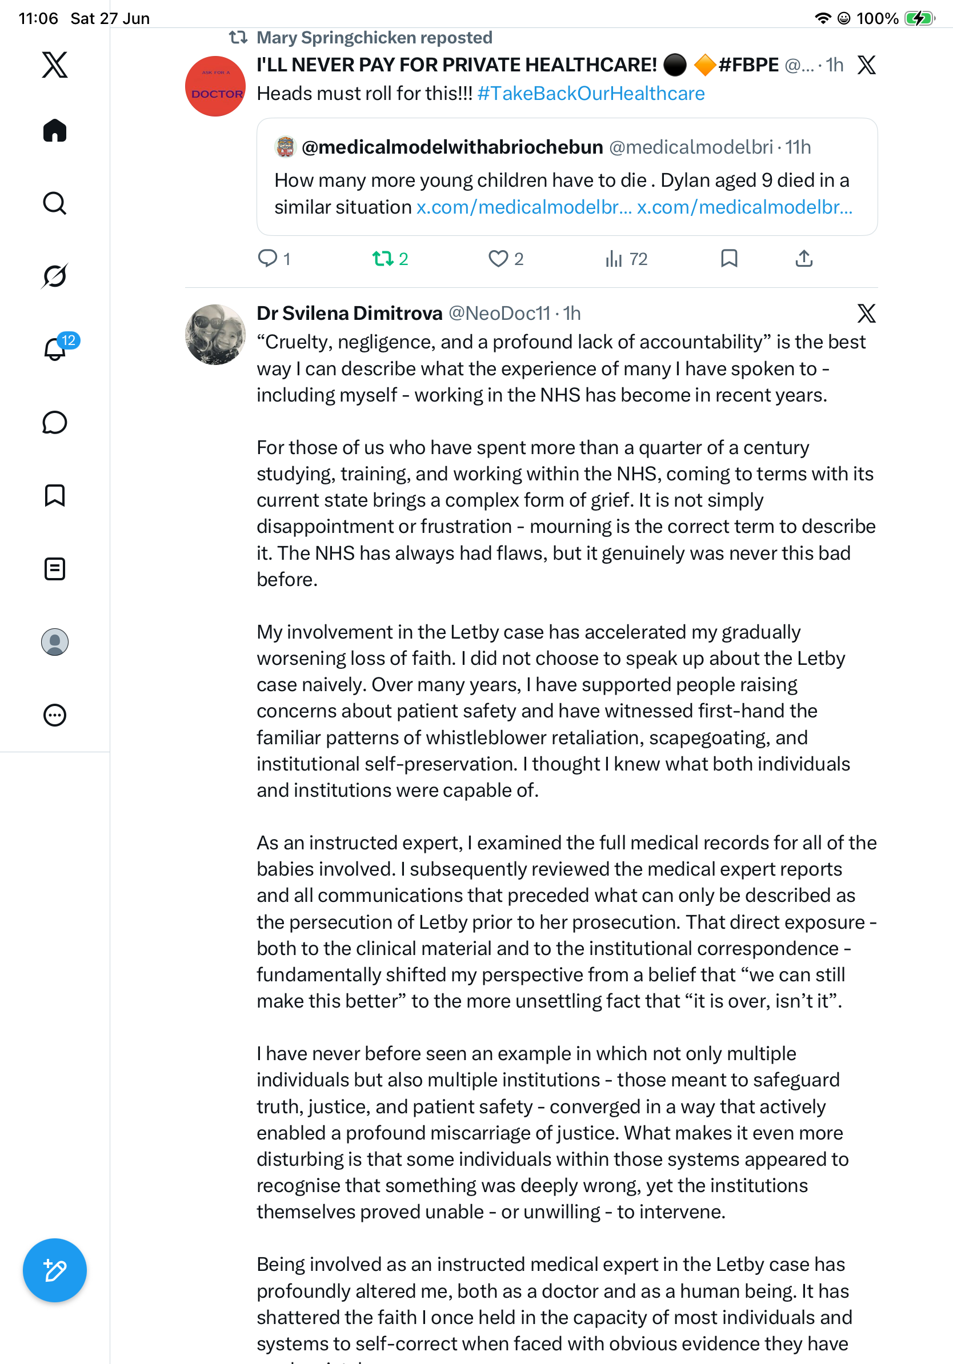Image resolution: width=953 pixels, height=1364 pixels.
Task: Bookmark the Heads must roll post
Action: click(x=729, y=258)
